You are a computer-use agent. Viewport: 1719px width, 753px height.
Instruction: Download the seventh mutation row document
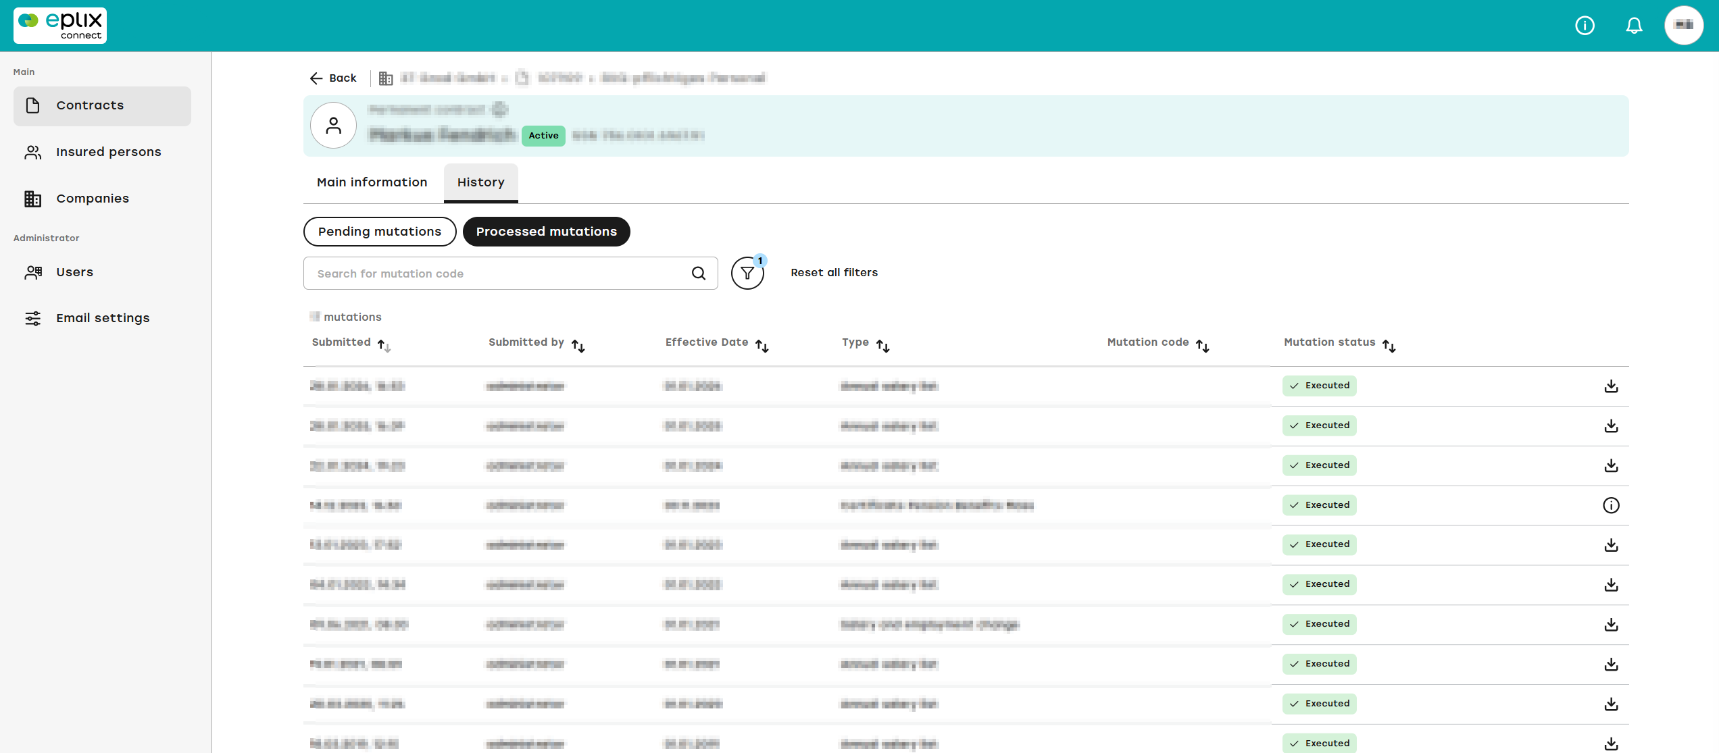coord(1611,625)
